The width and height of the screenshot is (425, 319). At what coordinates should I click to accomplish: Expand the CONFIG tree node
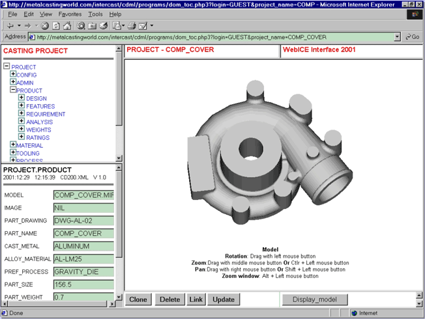13,74
